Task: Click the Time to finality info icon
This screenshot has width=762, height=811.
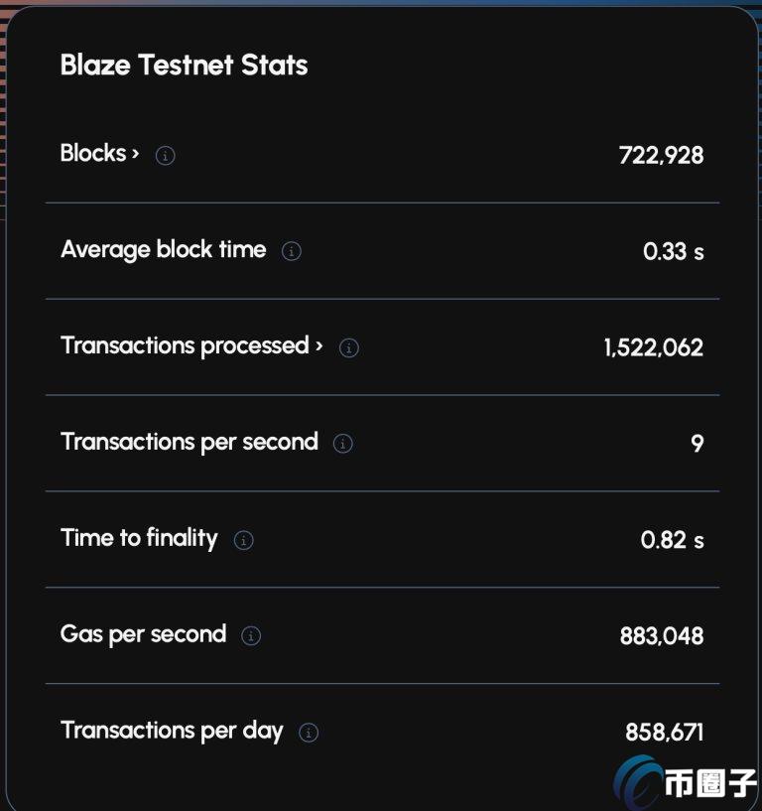Action: pos(243,540)
